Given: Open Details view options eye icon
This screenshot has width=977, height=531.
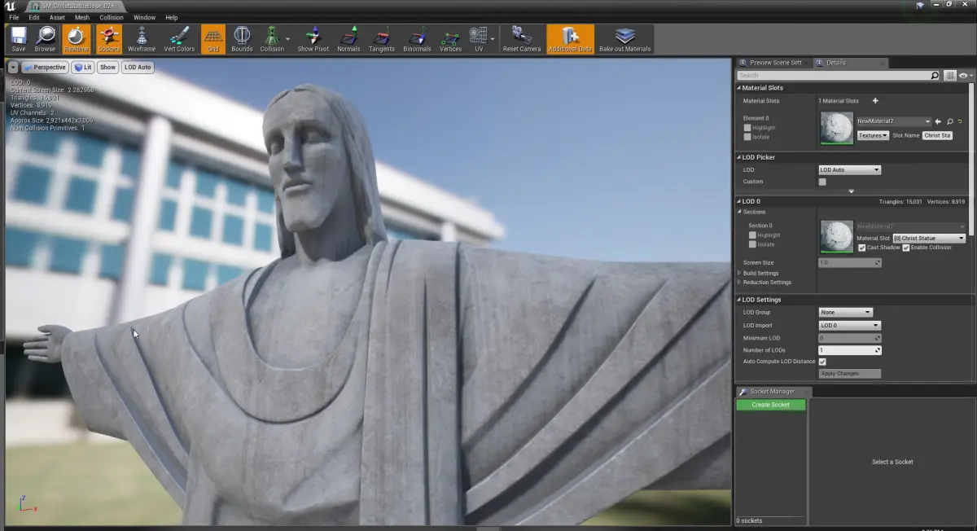Looking at the screenshot, I should 965,75.
